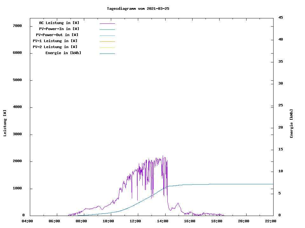Click the 45 value on right energy axis
The width and height of the screenshot is (305, 228).
point(281,17)
